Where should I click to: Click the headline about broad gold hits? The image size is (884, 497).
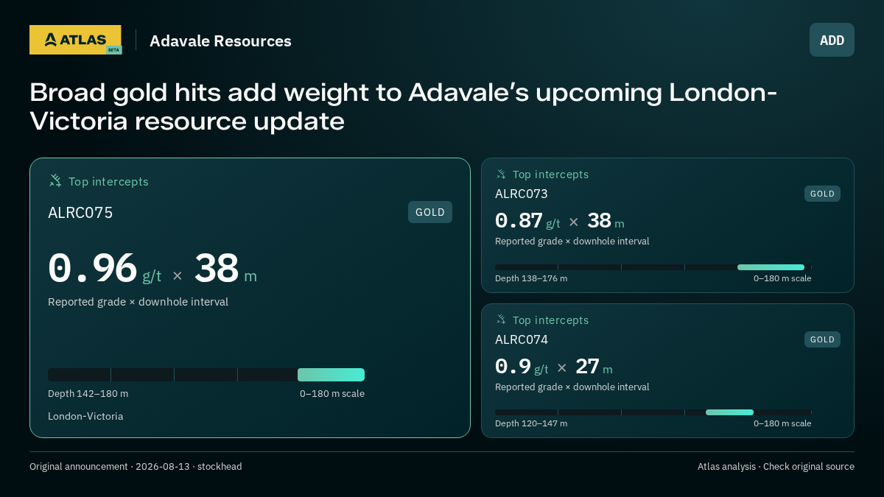coord(404,107)
